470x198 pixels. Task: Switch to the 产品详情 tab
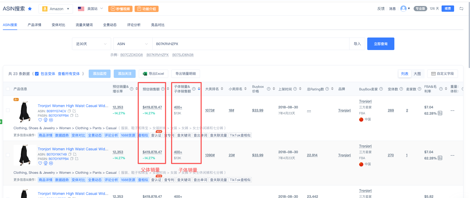(34, 25)
